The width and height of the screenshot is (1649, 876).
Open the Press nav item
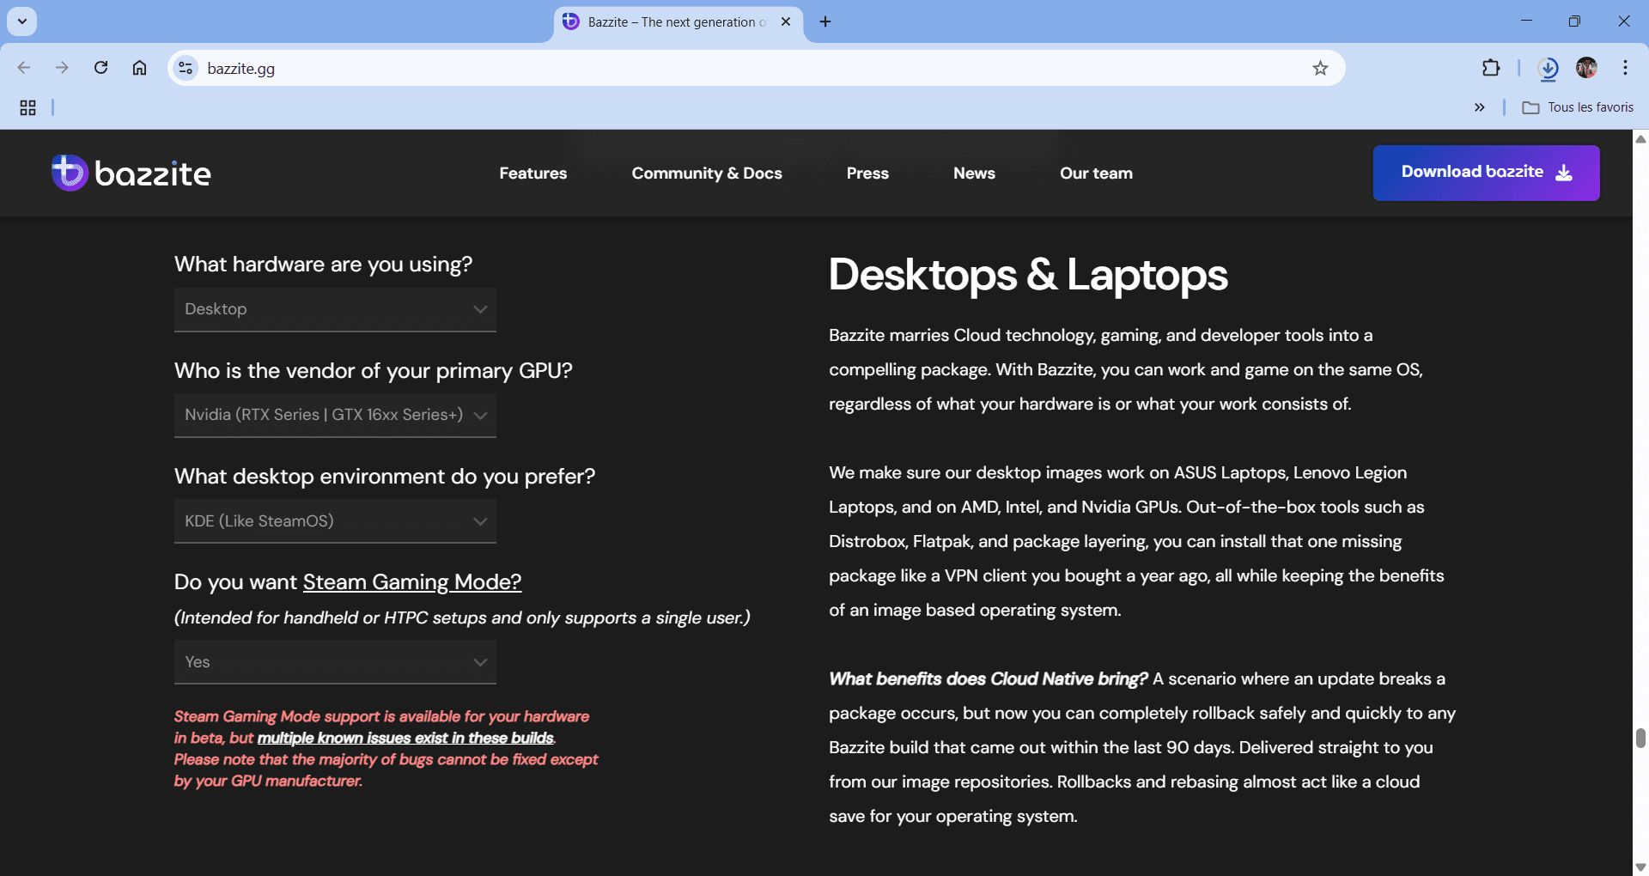click(x=867, y=173)
